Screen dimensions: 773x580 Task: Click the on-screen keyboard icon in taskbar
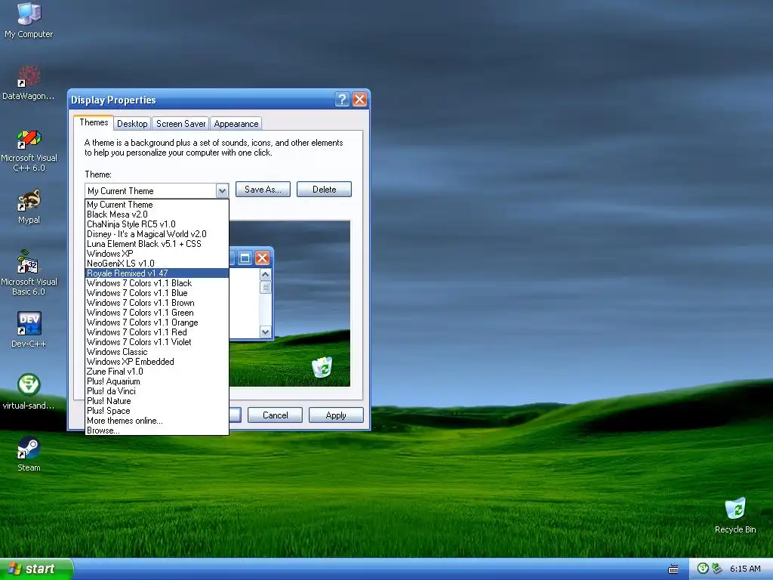pyautogui.click(x=673, y=569)
